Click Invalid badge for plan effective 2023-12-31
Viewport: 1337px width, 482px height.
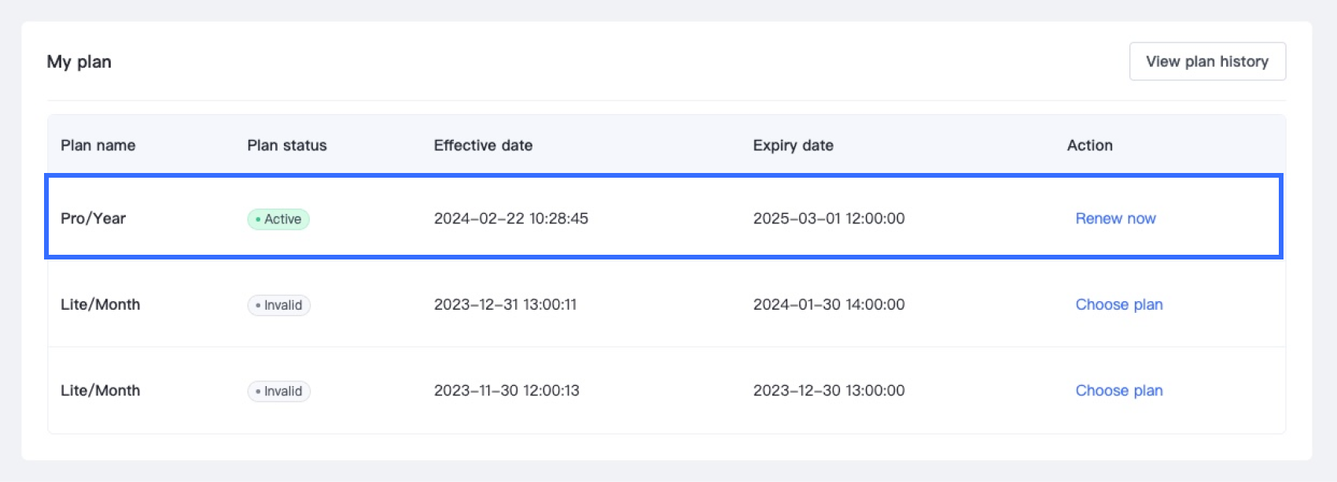(279, 305)
